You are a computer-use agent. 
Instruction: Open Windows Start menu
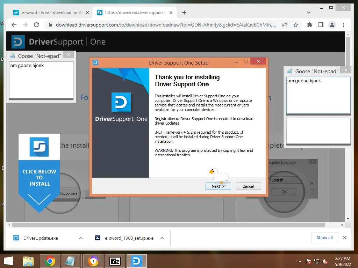(8, 261)
